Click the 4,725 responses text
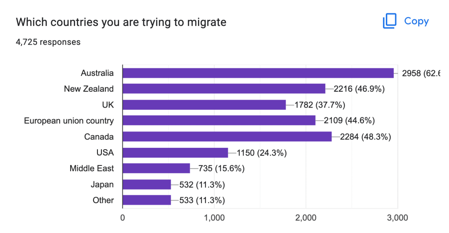Screen dimensions: 449x233 tap(48, 42)
